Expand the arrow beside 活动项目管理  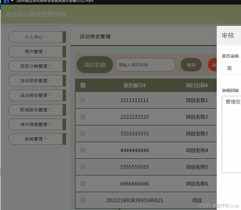tap(50, 80)
